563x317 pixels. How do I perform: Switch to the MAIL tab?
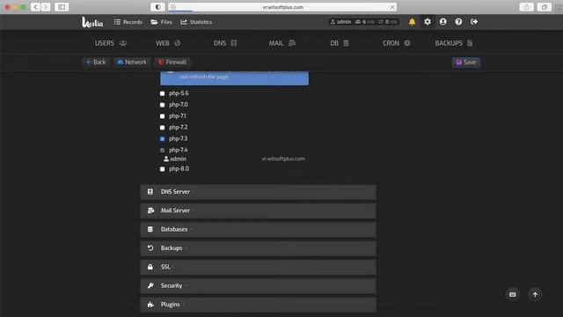click(282, 43)
